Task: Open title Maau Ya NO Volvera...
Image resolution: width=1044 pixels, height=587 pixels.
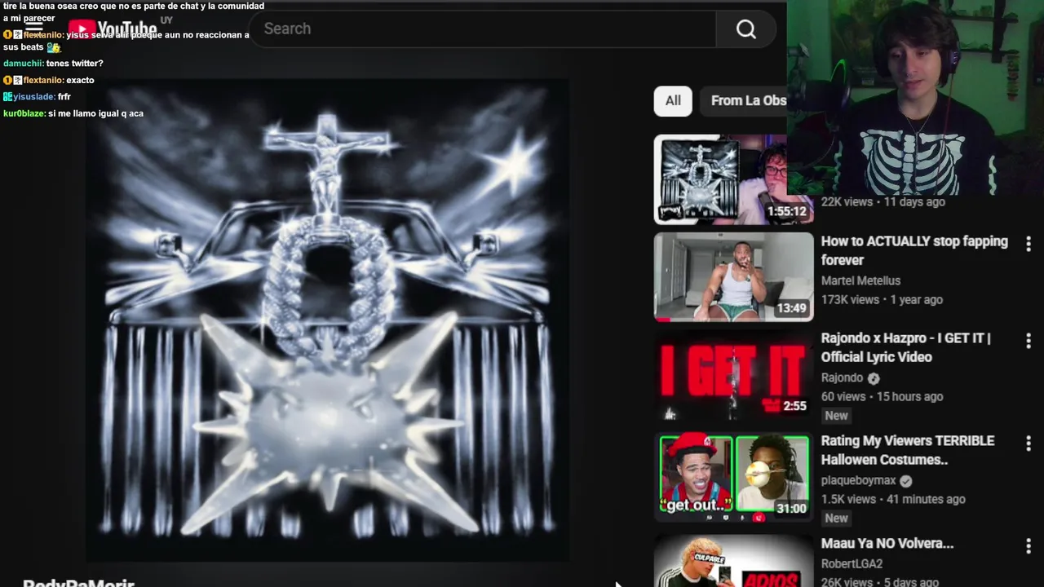Action: click(x=887, y=543)
